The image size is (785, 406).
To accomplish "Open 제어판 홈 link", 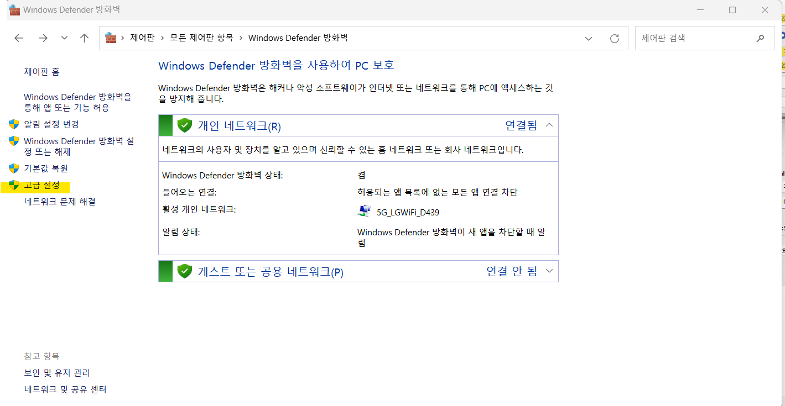I will click(41, 72).
